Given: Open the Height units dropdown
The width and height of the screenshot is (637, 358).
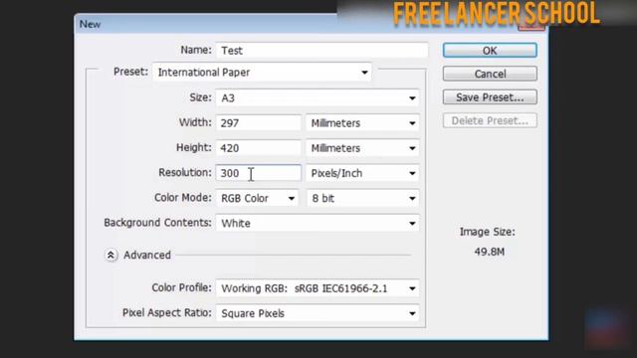Looking at the screenshot, I should pyautogui.click(x=362, y=148).
